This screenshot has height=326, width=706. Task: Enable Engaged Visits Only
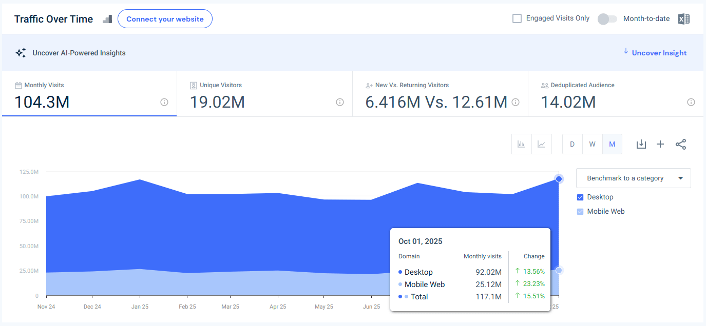pyautogui.click(x=517, y=18)
